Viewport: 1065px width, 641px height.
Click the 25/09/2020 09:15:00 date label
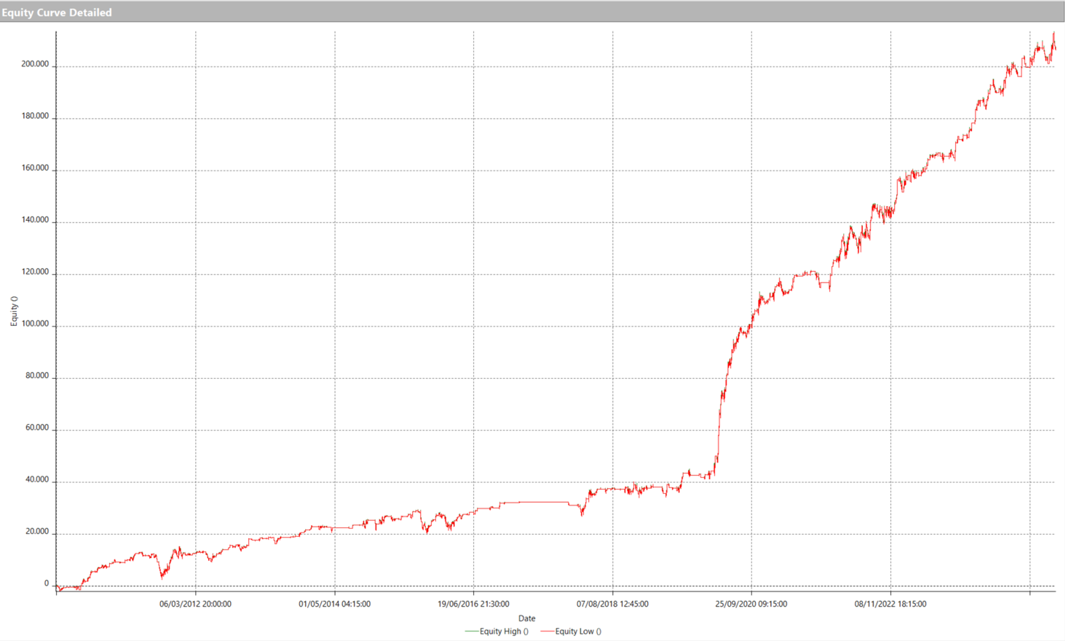click(751, 604)
